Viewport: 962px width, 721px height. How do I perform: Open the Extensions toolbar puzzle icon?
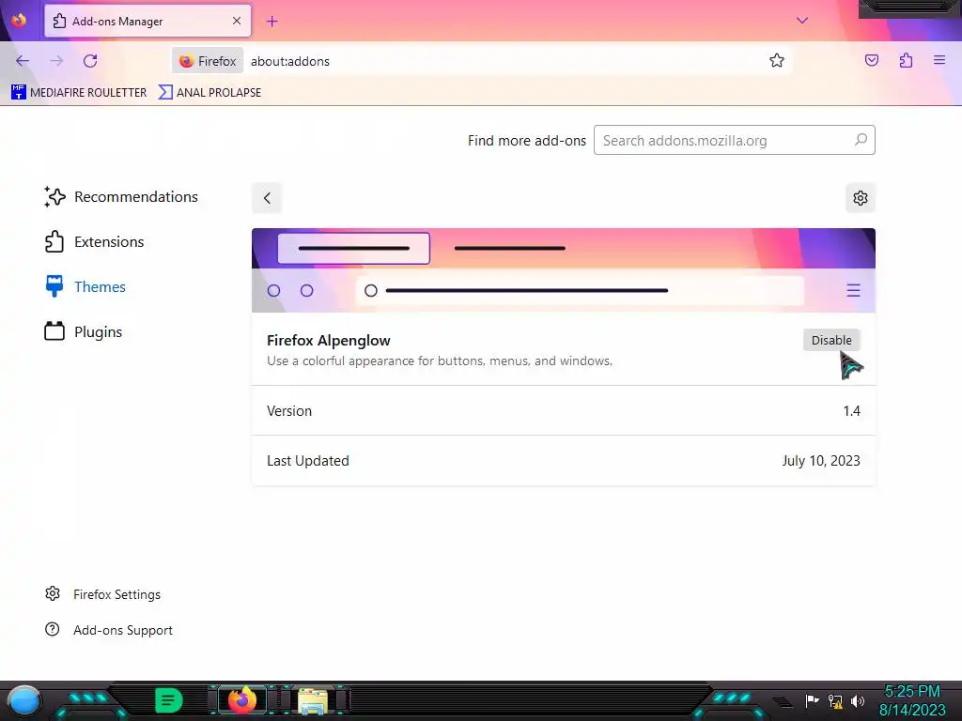pyautogui.click(x=906, y=60)
